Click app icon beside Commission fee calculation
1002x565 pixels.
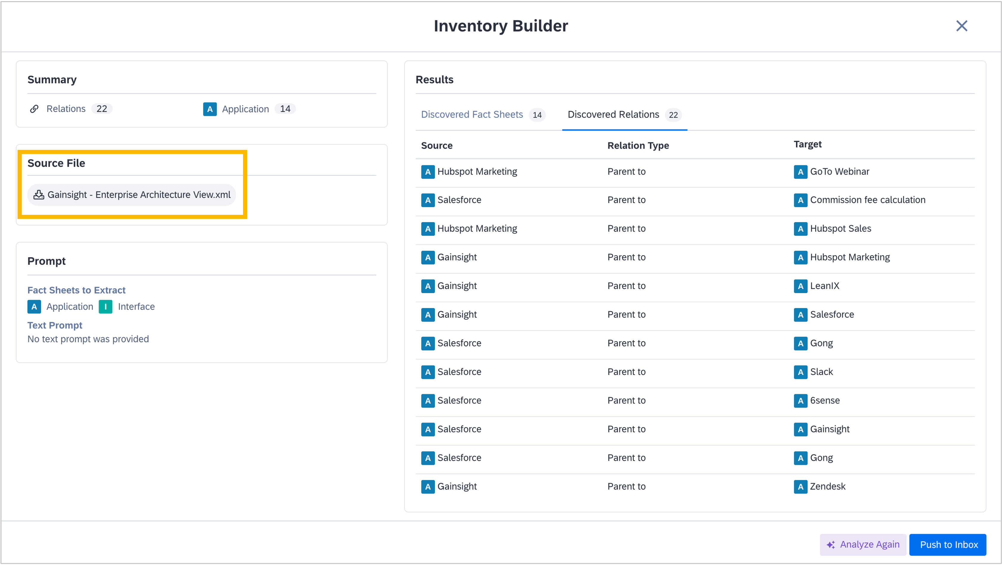pos(801,200)
